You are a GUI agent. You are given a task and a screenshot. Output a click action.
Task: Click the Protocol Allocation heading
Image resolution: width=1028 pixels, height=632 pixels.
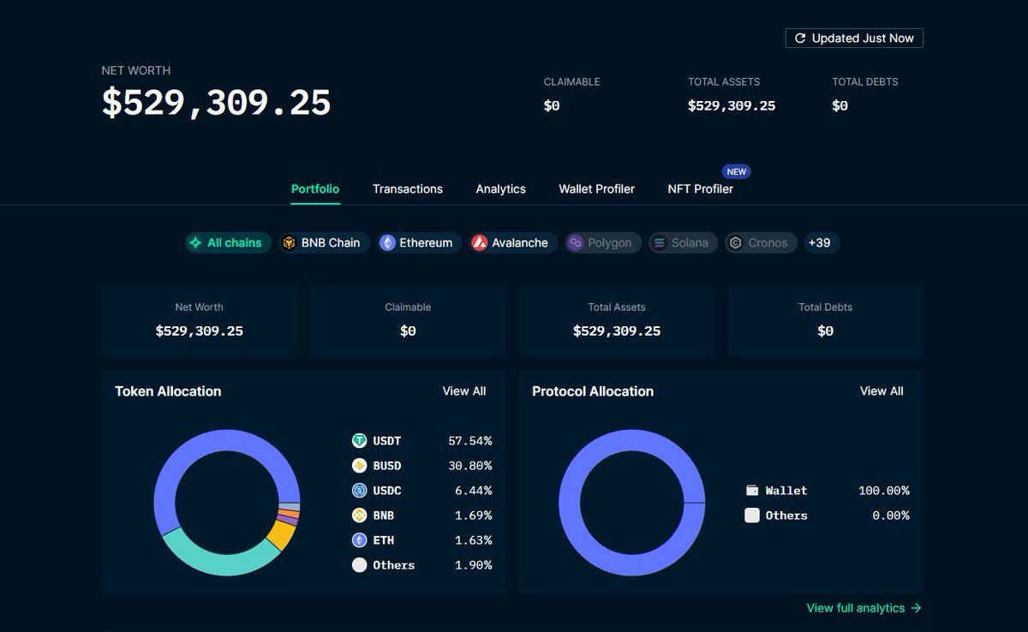tap(593, 391)
